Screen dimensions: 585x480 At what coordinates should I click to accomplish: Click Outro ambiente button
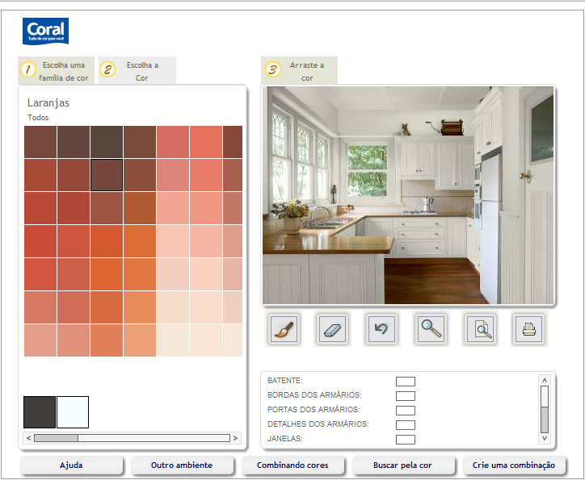point(182,465)
